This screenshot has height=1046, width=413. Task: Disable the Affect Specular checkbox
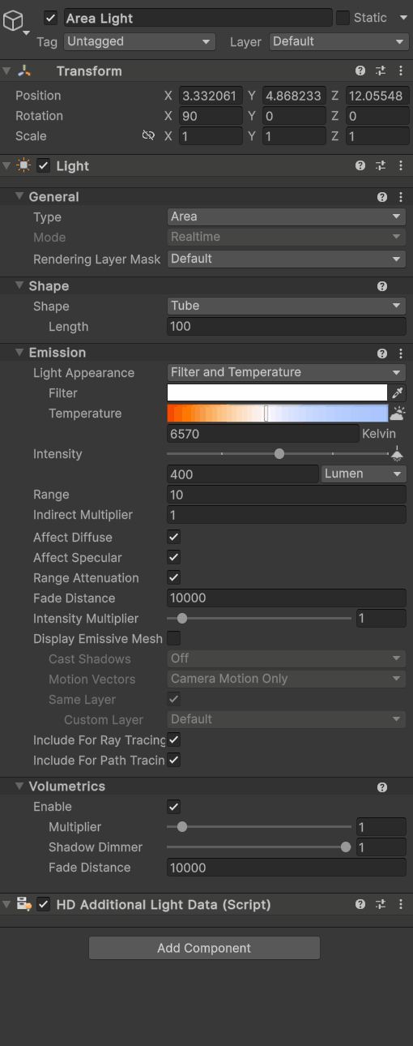173,557
